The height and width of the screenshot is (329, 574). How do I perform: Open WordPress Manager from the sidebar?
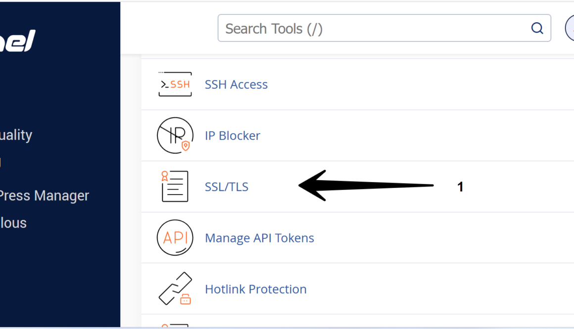click(45, 195)
